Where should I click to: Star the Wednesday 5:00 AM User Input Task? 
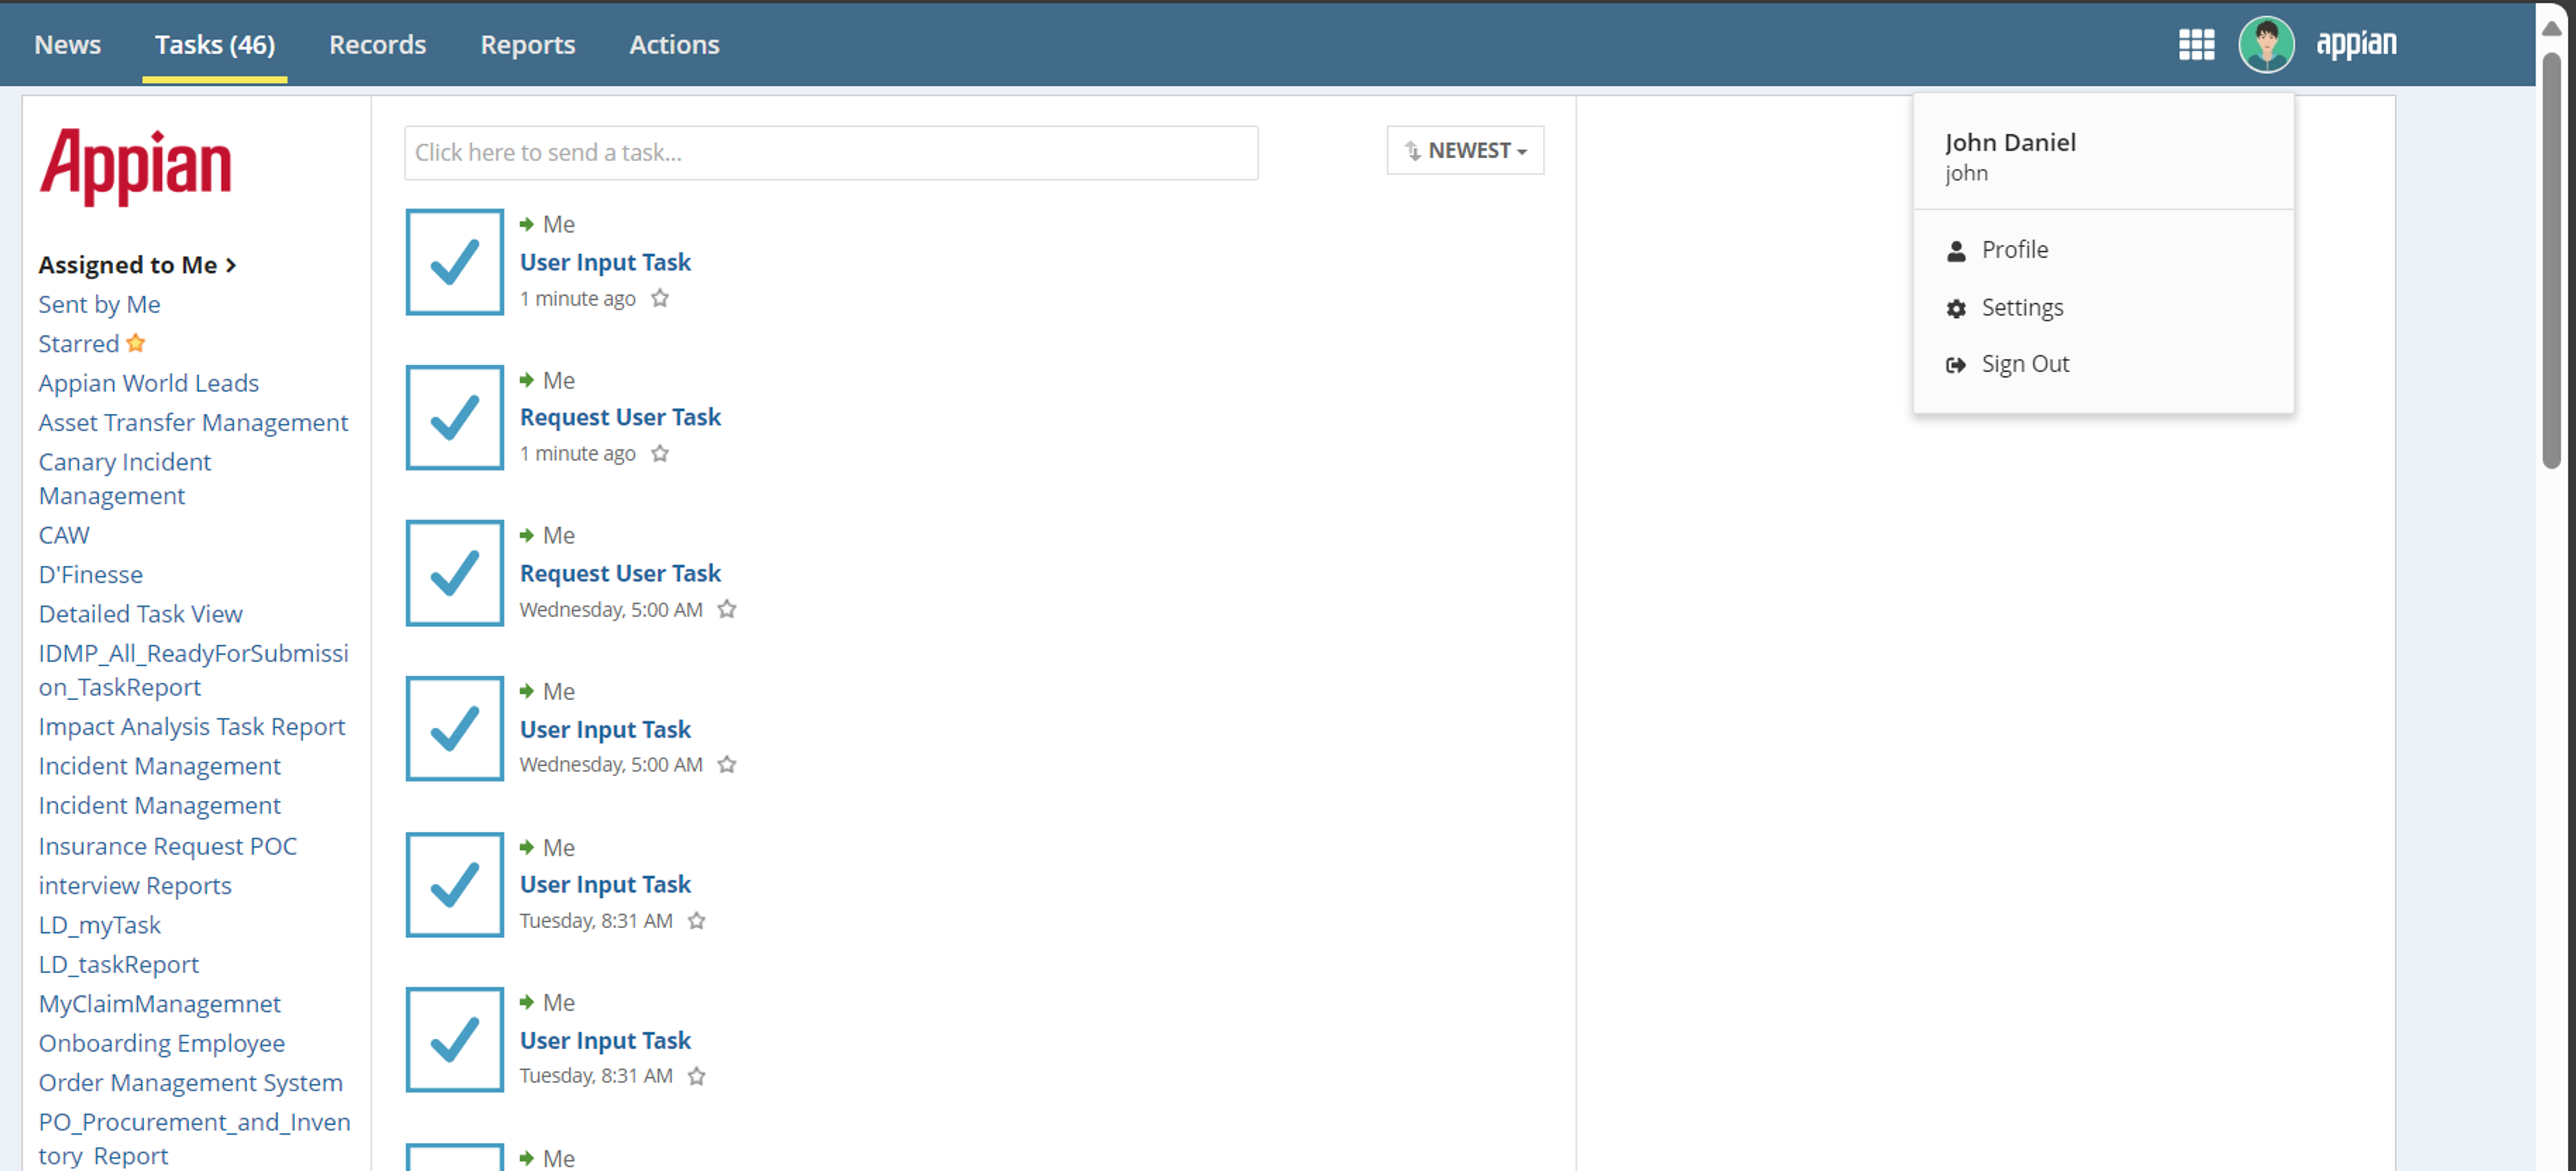tap(727, 765)
